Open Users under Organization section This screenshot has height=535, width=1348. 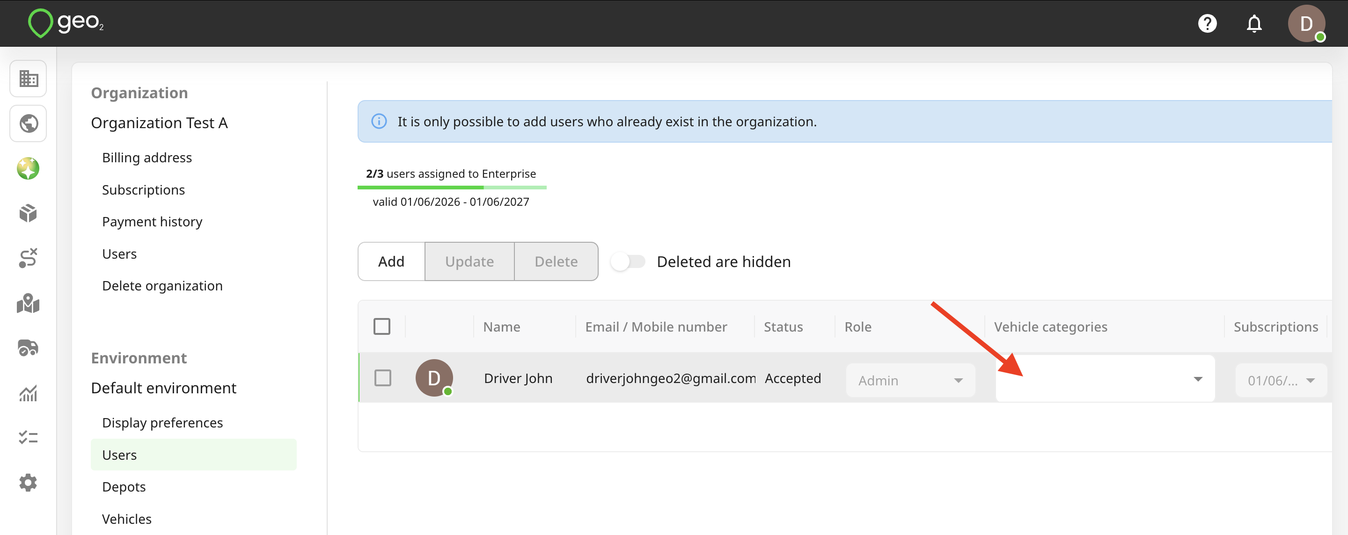point(119,253)
